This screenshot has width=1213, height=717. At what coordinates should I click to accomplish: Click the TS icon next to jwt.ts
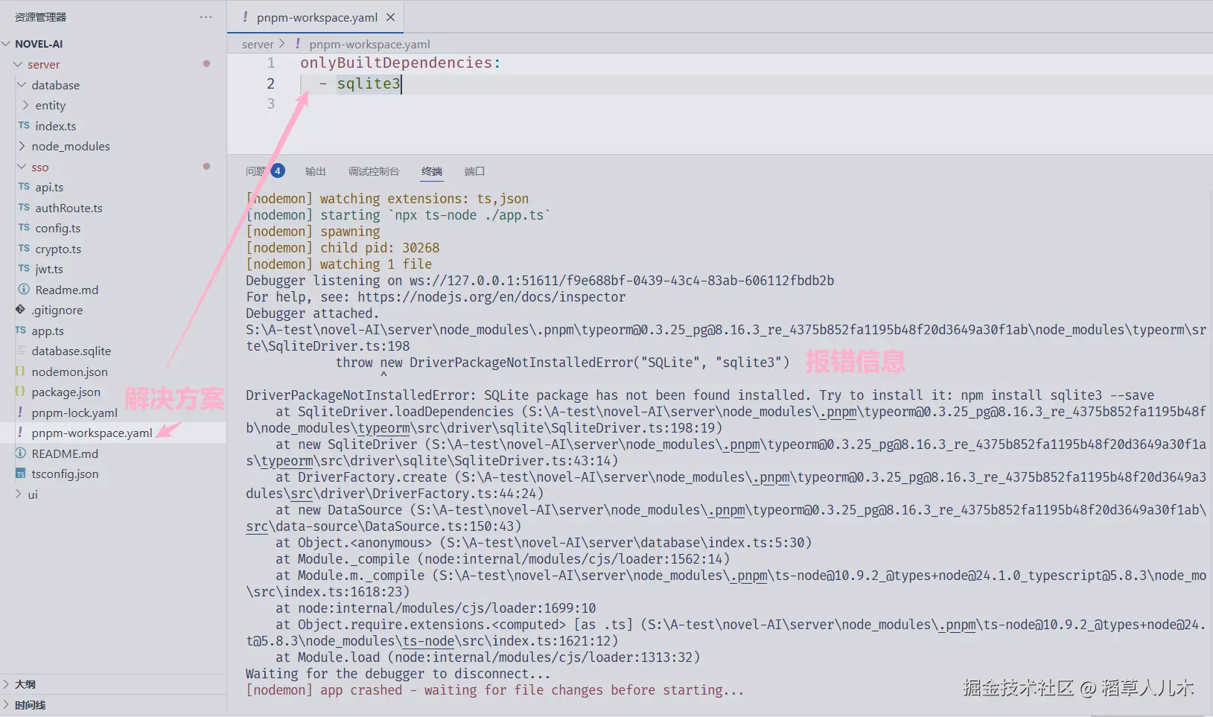click(x=25, y=269)
